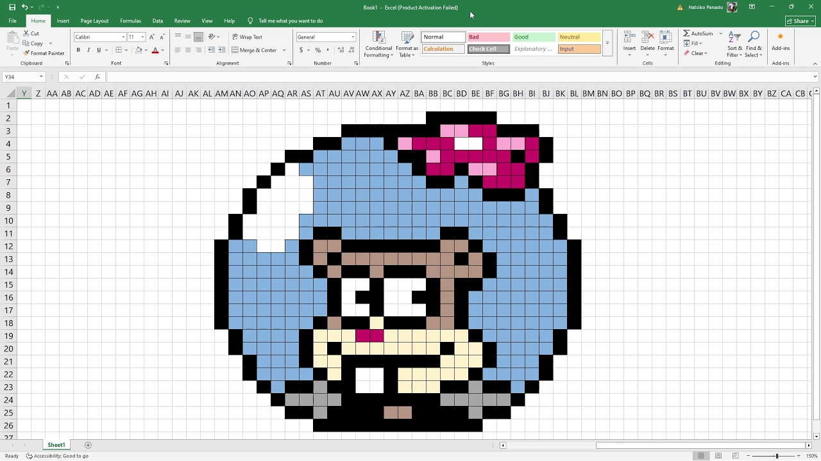Expand the Format as Table menu
The image size is (821, 461).
click(407, 44)
